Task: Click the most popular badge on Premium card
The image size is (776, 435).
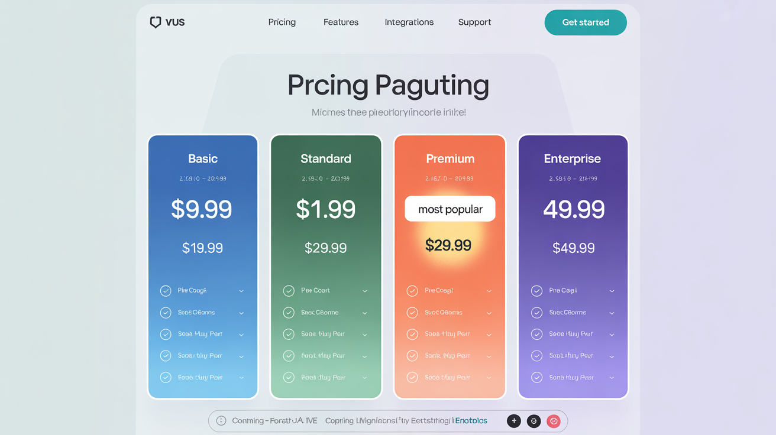Action: [x=450, y=208]
